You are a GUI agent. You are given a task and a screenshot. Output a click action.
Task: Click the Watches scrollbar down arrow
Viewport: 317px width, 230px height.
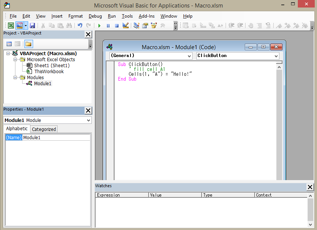tap(310, 224)
